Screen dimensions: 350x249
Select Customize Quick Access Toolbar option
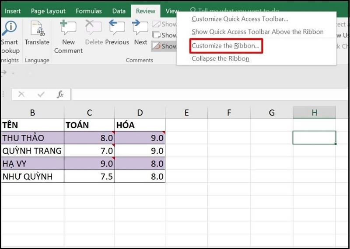240,19
